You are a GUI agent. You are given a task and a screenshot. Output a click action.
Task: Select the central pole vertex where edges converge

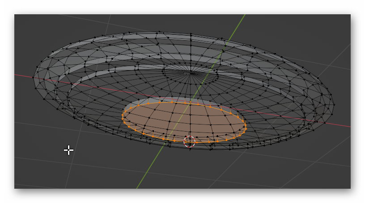pyautogui.click(x=191, y=73)
